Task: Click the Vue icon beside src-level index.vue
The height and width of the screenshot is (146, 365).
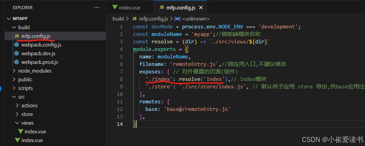Action: click(x=17, y=140)
